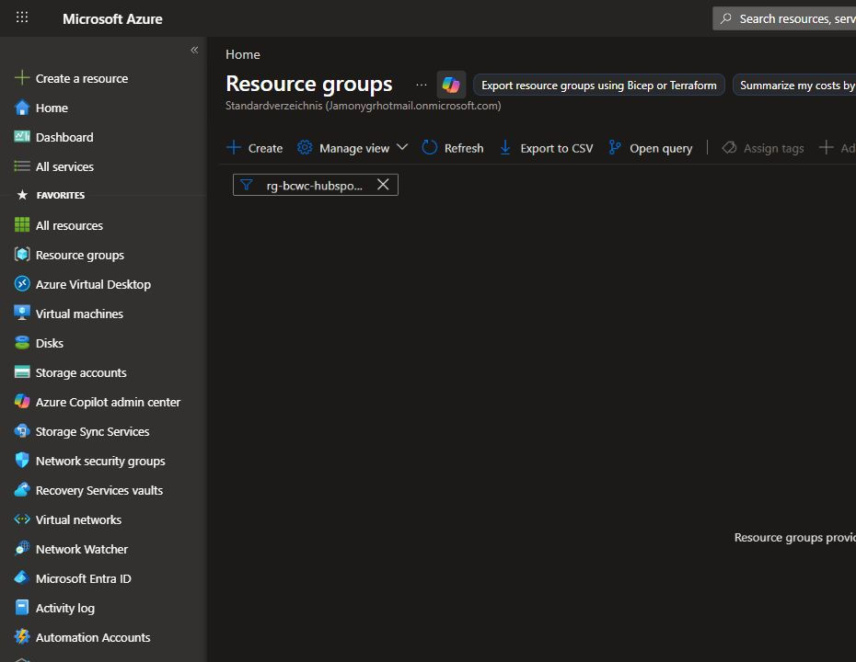The width and height of the screenshot is (856, 662).
Task: Remove the rg-bcwc-hubspo filter with X
Action: (383, 185)
